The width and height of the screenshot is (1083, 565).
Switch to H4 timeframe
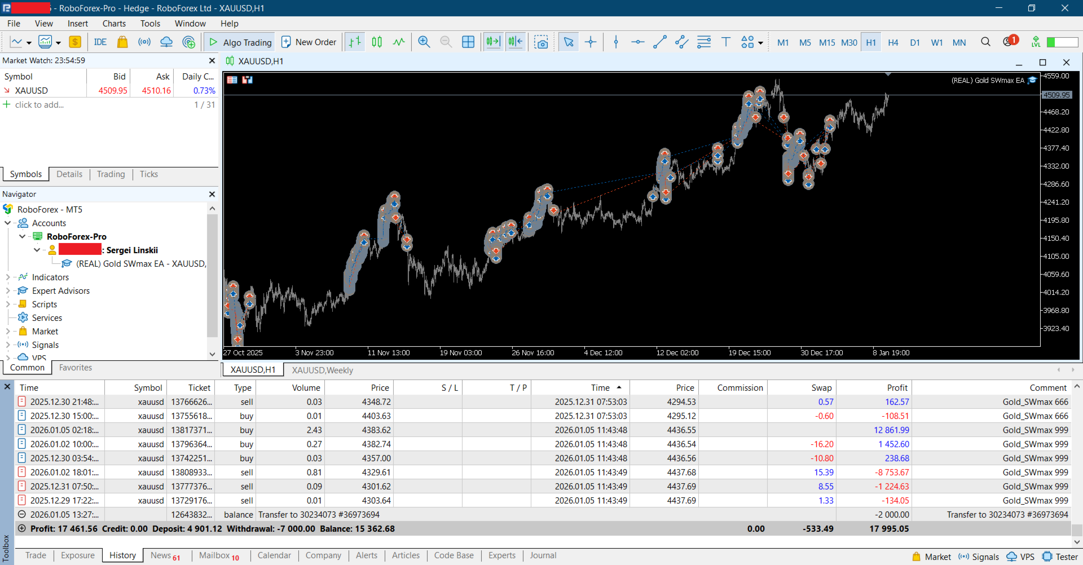(x=893, y=42)
